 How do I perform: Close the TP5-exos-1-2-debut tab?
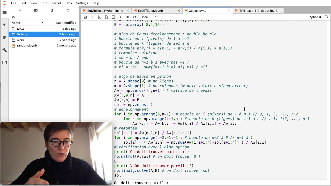280,11
